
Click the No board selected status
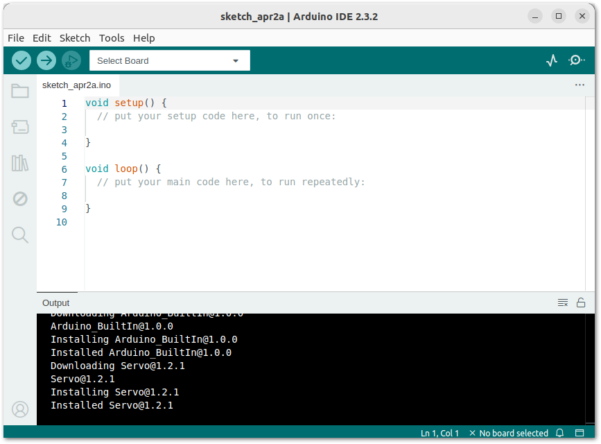509,434
